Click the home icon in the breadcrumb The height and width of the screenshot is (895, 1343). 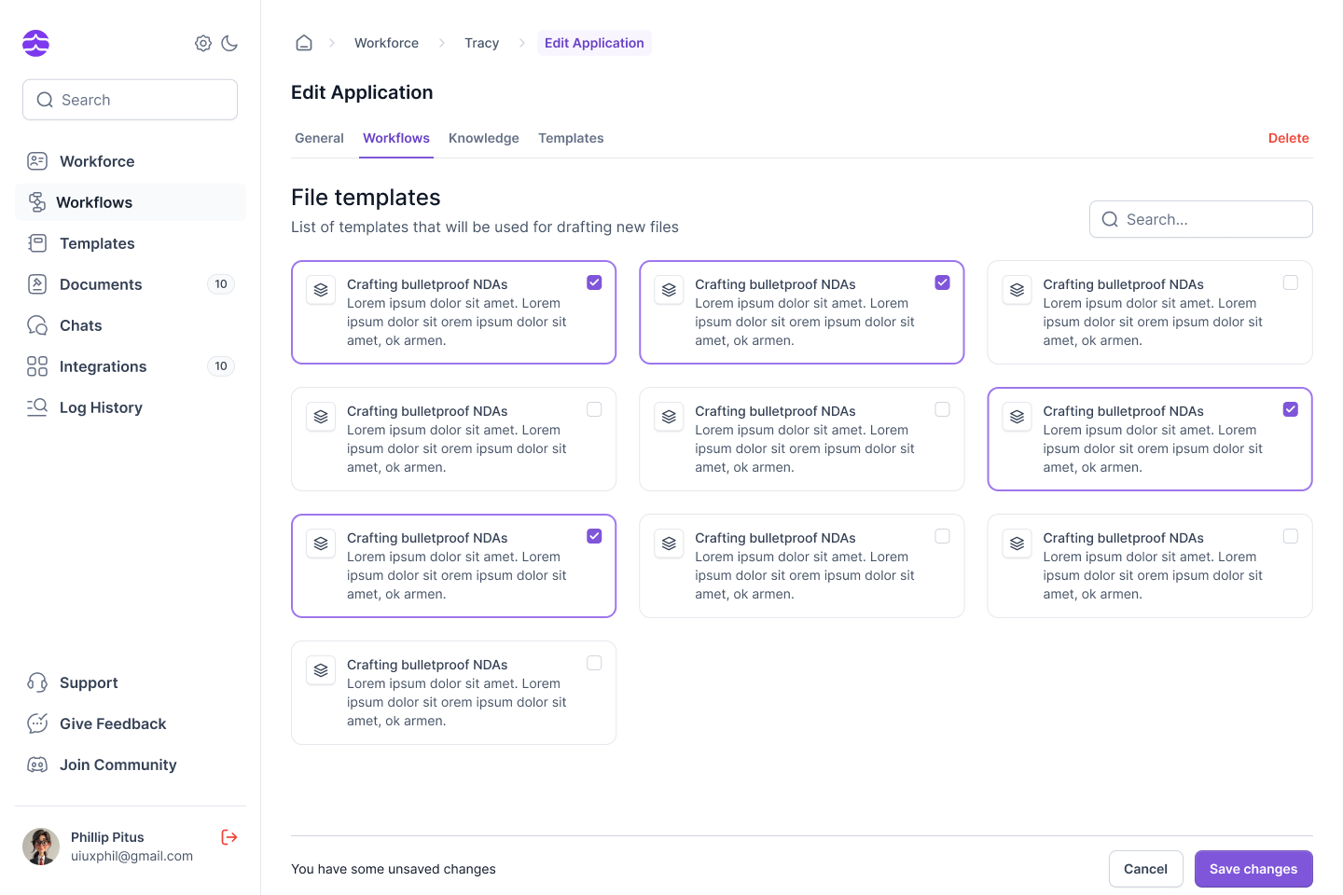(303, 42)
